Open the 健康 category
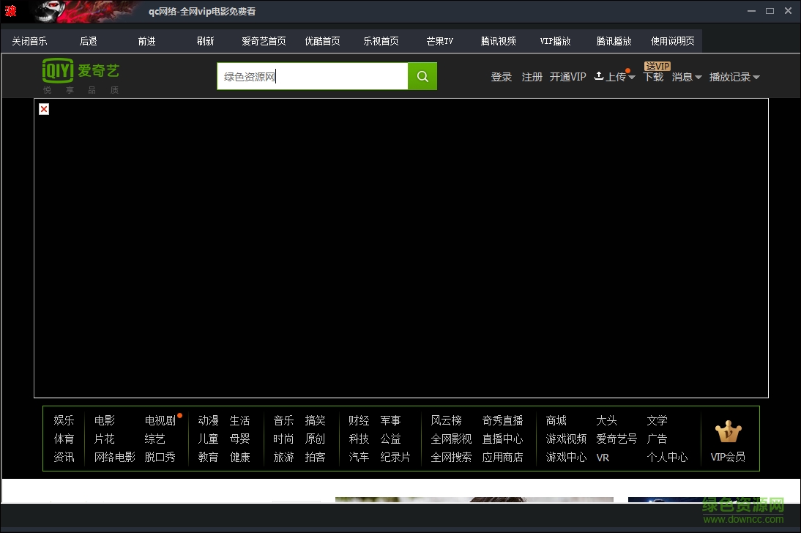Screen dimensions: 801x533 [x=239, y=457]
